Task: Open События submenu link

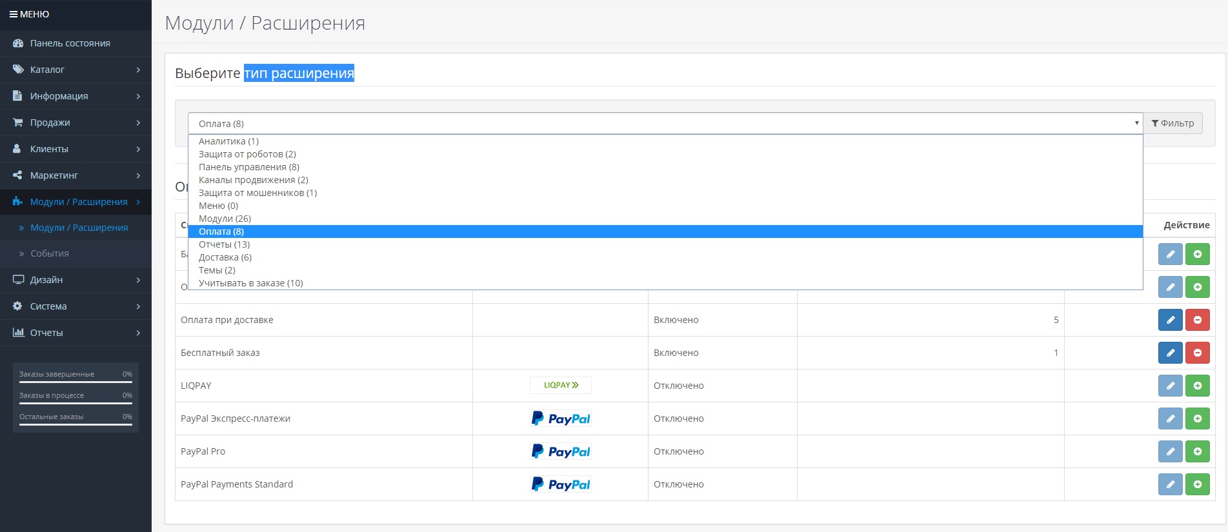Action: click(50, 253)
